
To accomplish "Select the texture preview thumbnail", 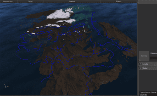I will pyautogui.click(x=144, y=56).
